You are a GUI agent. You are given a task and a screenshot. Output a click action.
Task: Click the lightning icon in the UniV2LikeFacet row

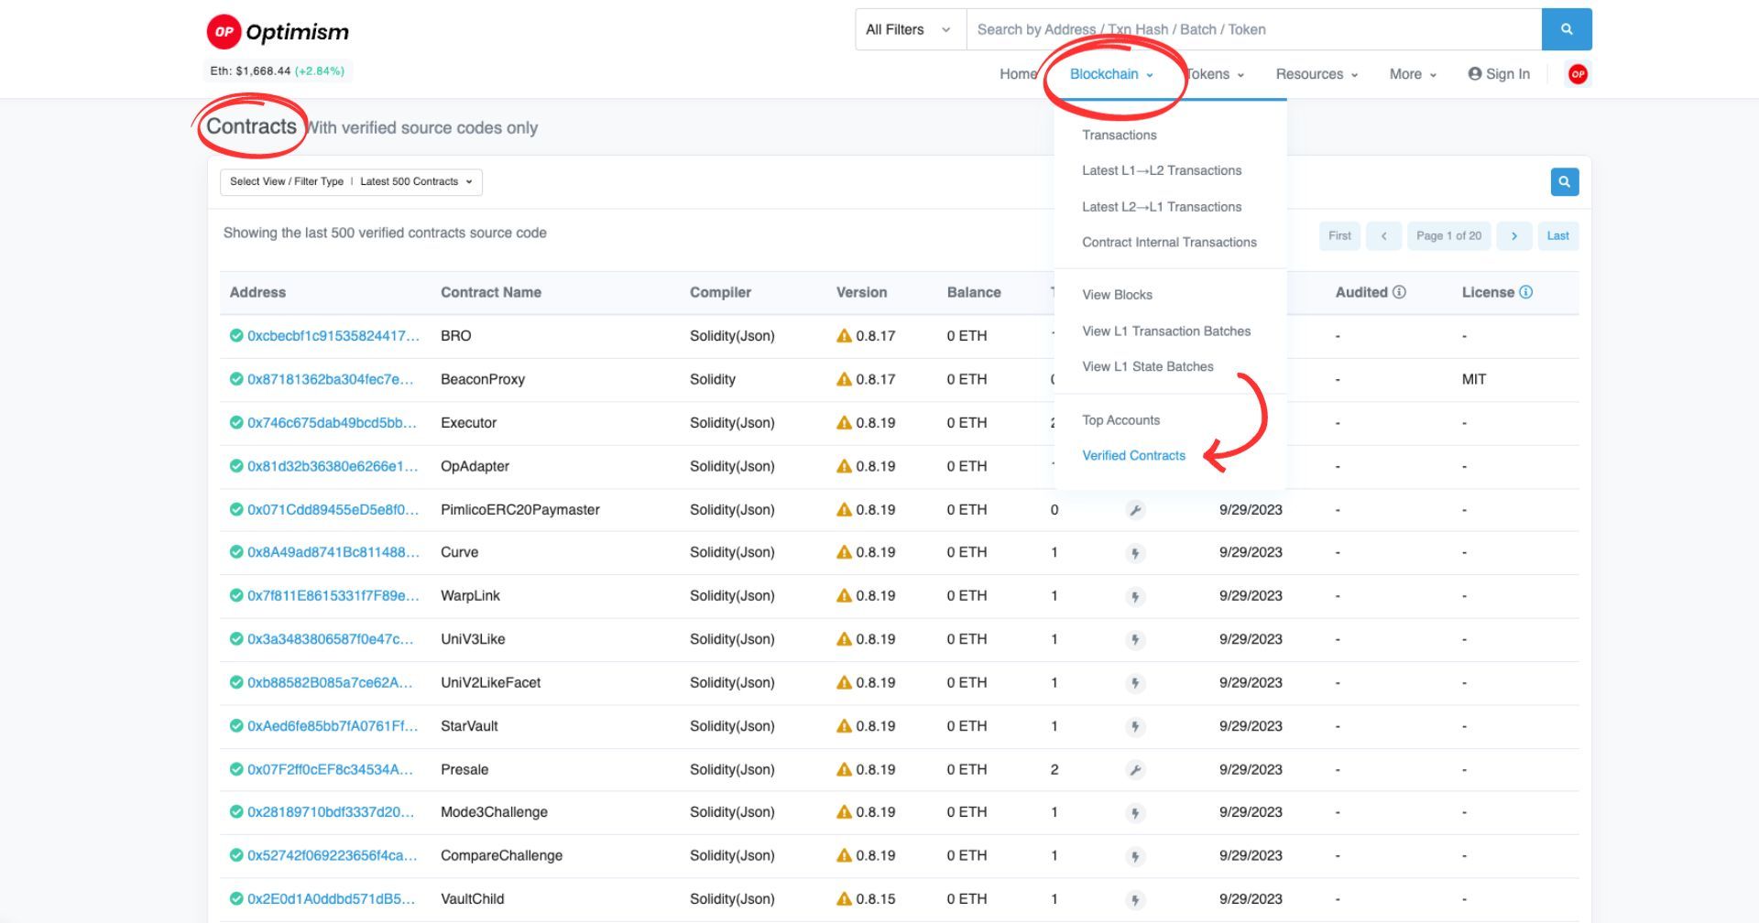point(1135,683)
